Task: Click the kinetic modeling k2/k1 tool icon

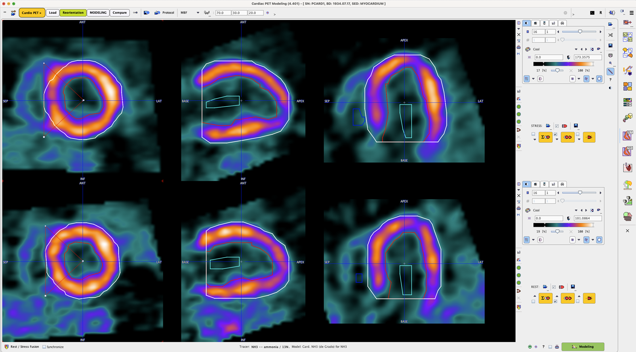Action: point(628,37)
